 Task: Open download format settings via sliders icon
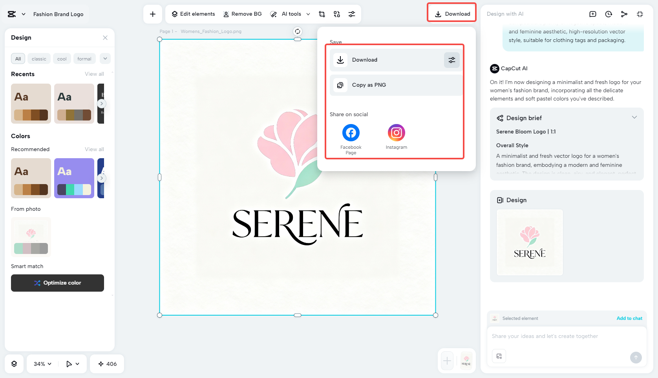451,60
